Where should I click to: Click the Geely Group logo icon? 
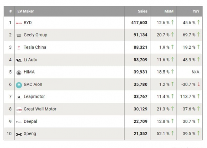[19, 35]
